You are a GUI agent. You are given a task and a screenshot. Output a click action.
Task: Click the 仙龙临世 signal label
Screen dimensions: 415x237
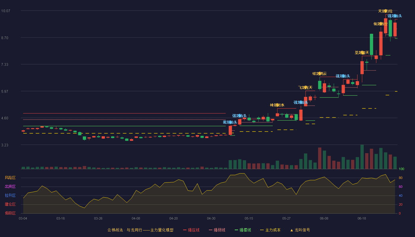pos(381,24)
